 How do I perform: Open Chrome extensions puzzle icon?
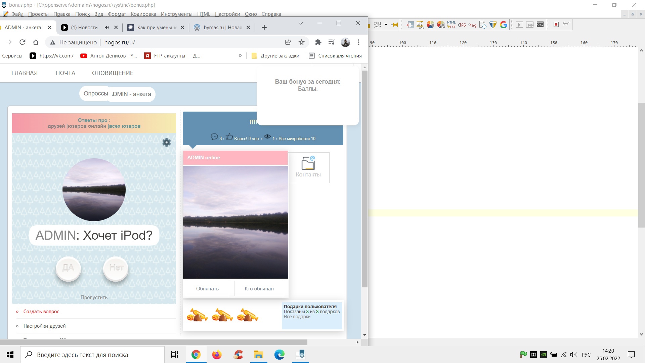(x=318, y=42)
